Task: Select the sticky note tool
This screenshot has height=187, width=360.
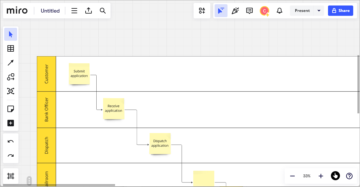Action: 11,109
